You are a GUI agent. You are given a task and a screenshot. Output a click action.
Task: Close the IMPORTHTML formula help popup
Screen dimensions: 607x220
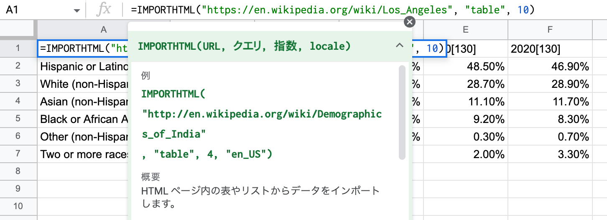[410, 22]
